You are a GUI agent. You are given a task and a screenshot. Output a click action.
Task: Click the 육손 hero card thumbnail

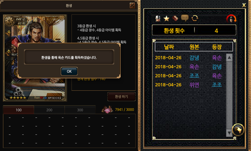[x=35, y=58]
